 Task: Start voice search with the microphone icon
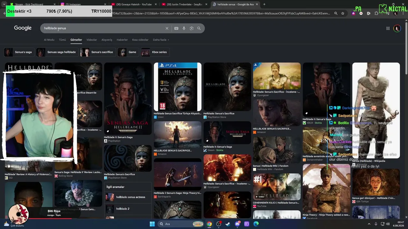tap(184, 28)
